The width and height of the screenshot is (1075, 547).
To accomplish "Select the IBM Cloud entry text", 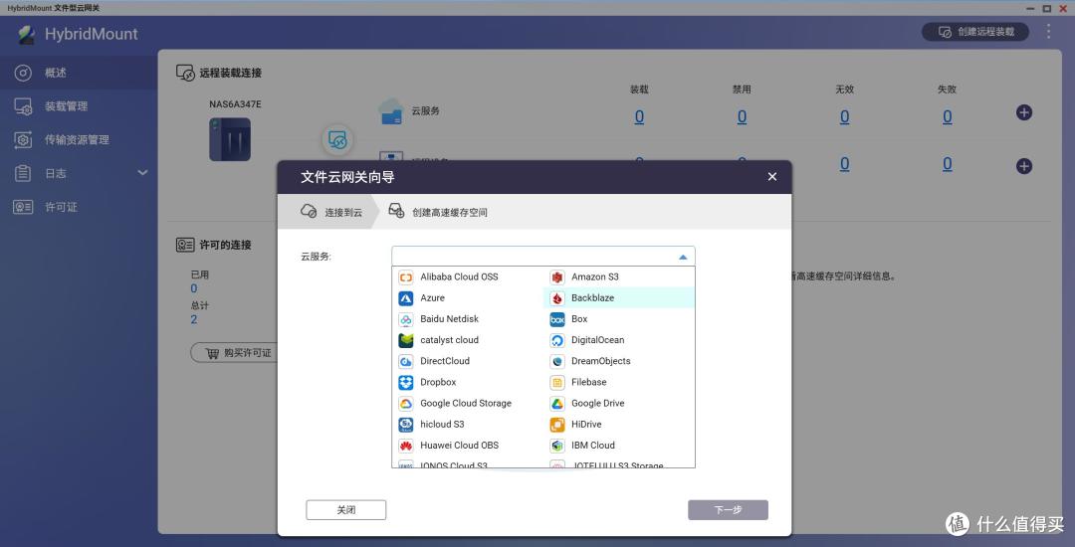I will click(x=593, y=446).
